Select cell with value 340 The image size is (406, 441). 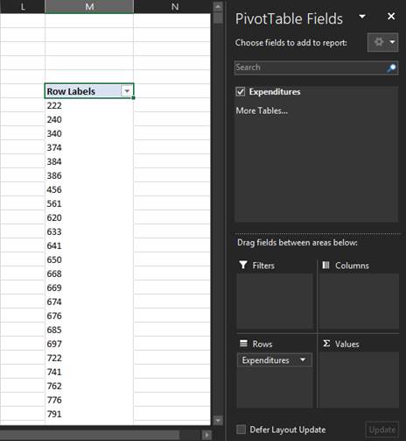coord(89,133)
